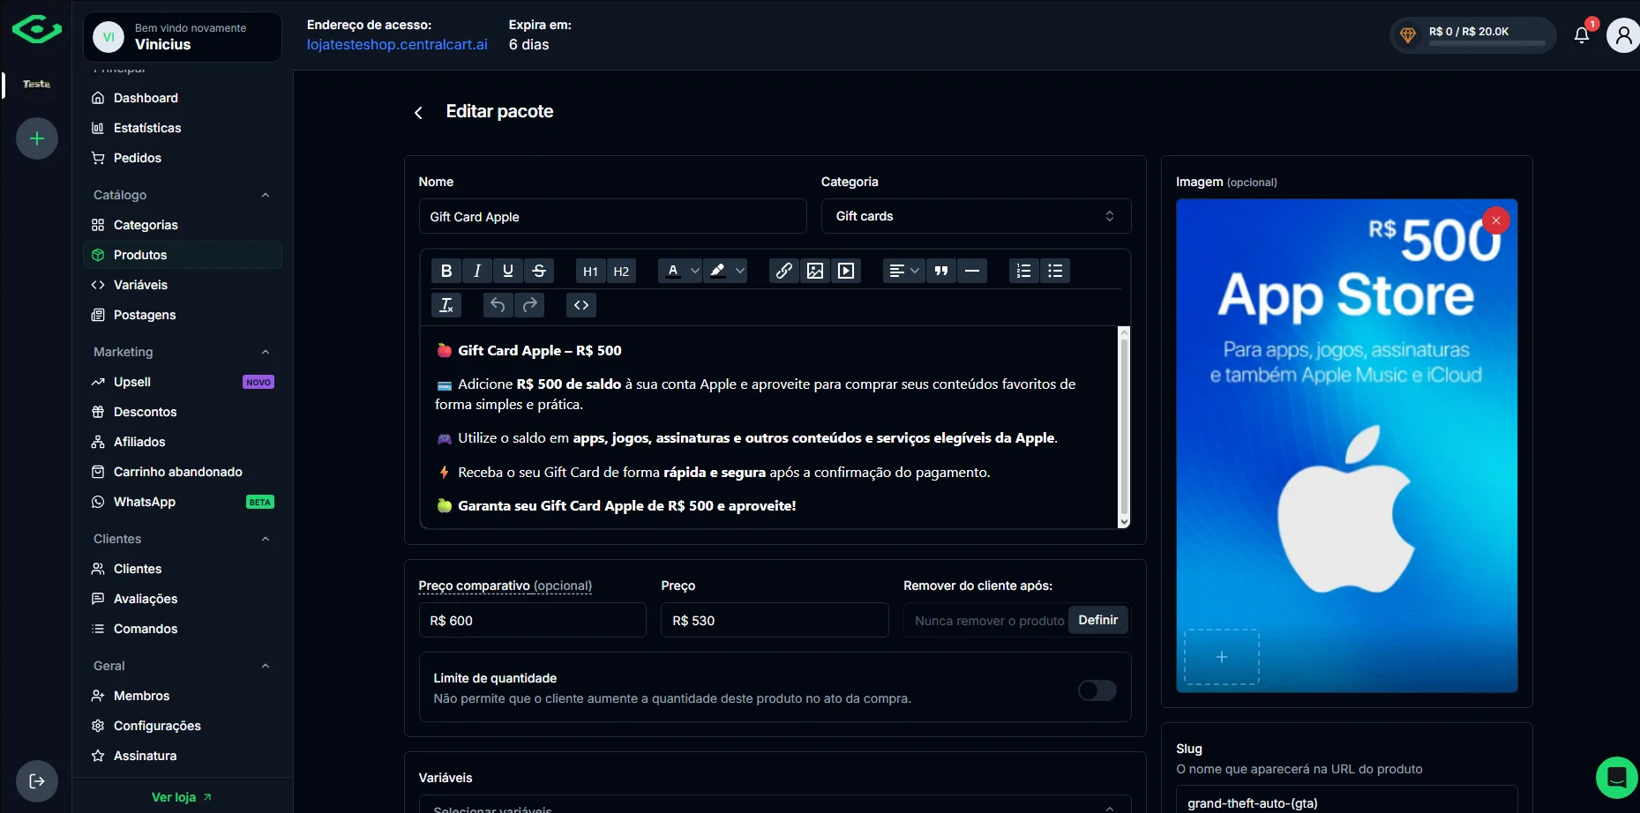Set Heading 1 style
The height and width of the screenshot is (813, 1640).
590,271
